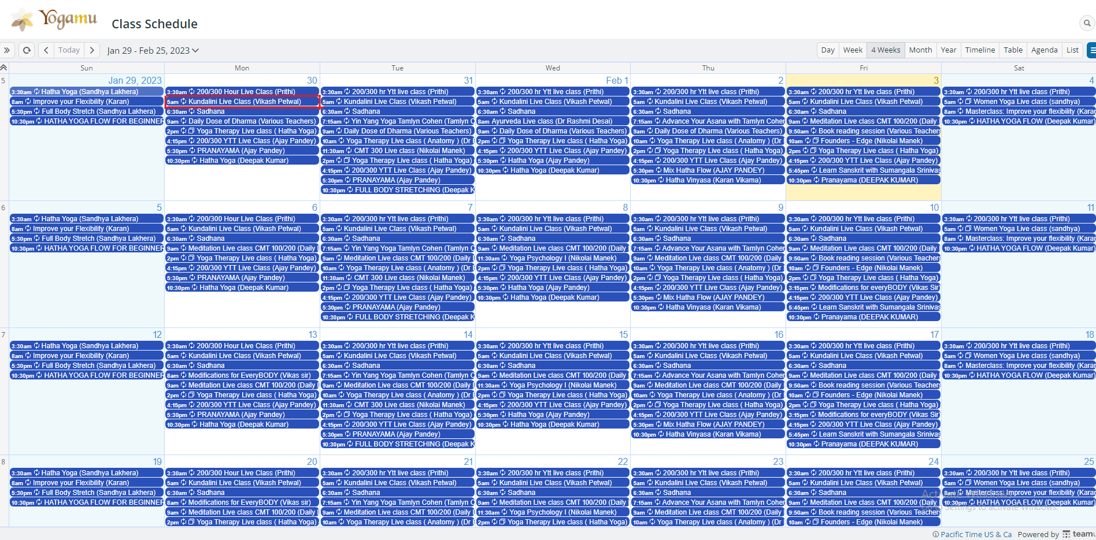Open 200/300 Hour Live Class on Feb 13
1096x540 pixels.
(242, 346)
